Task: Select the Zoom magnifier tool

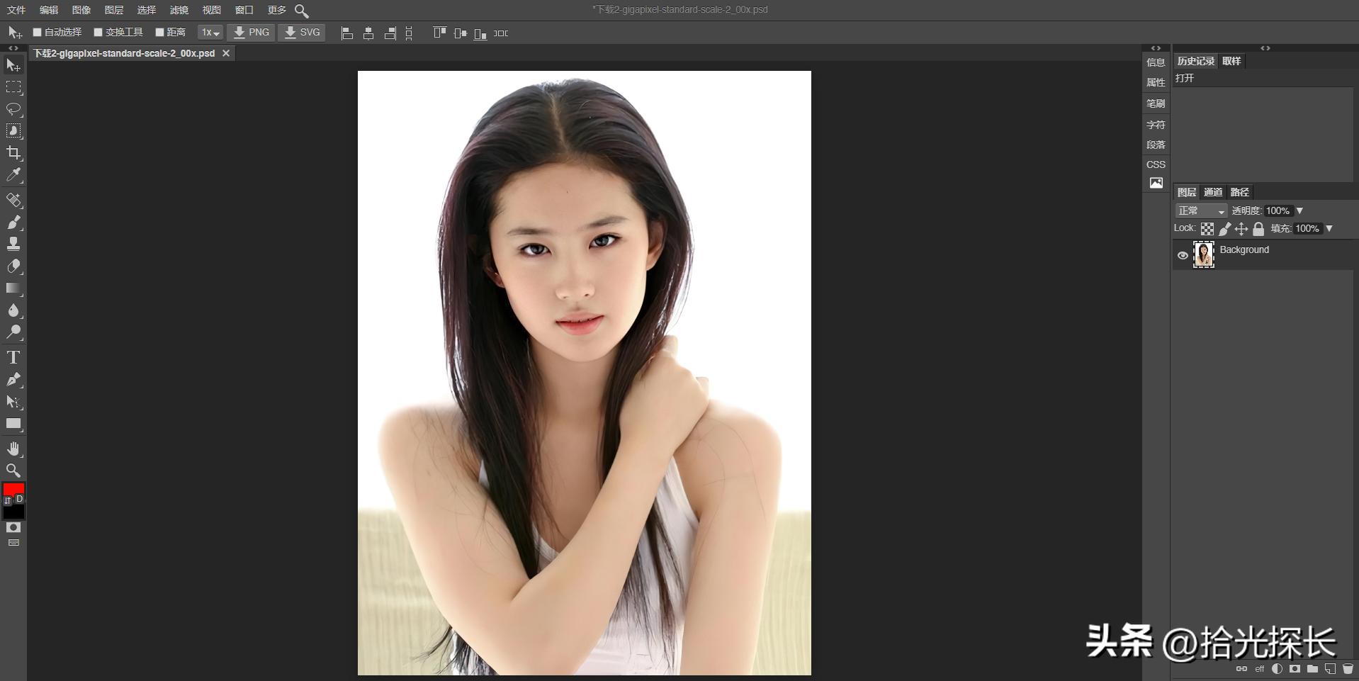Action: pos(13,471)
